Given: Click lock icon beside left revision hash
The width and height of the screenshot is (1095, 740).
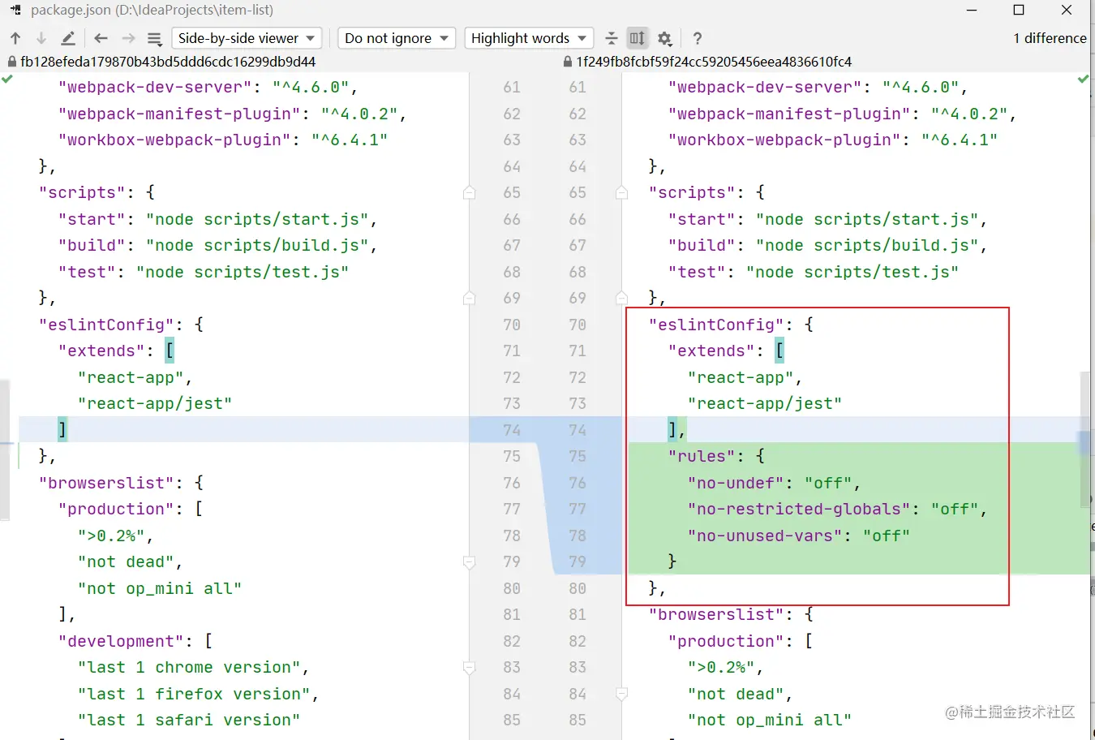Looking at the screenshot, I should [11, 62].
